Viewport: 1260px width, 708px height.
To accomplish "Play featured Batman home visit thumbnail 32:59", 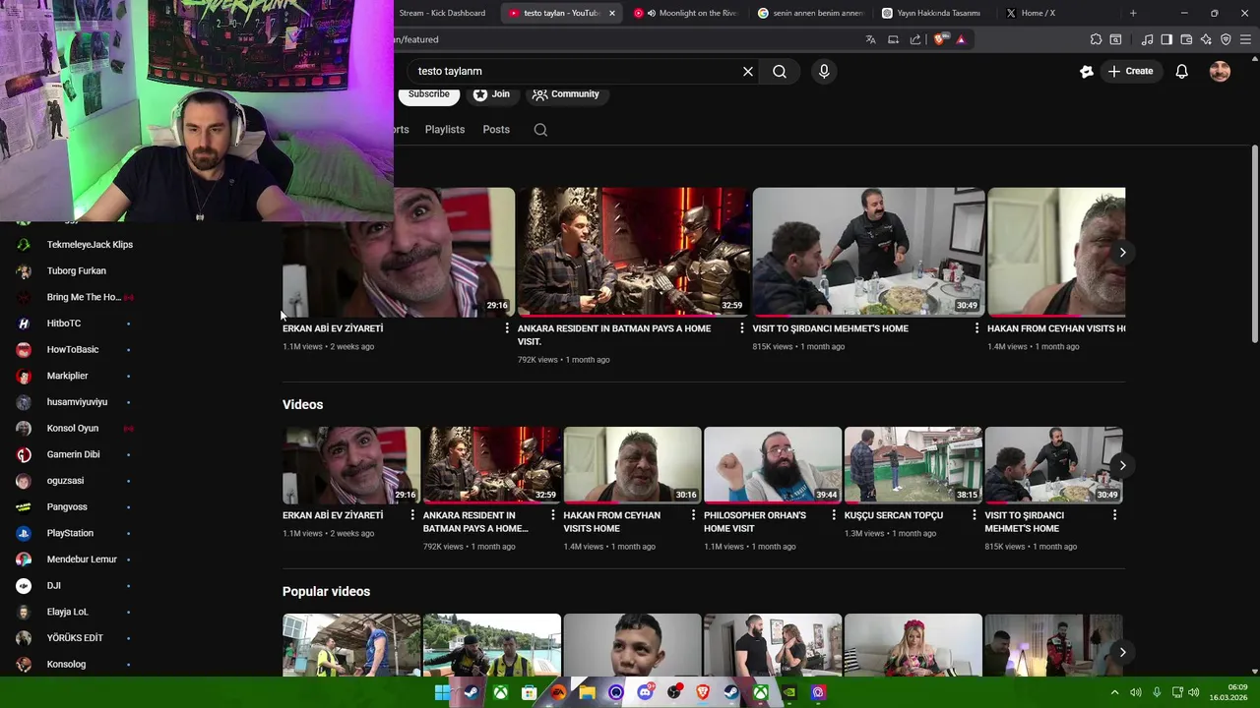I will tap(632, 252).
